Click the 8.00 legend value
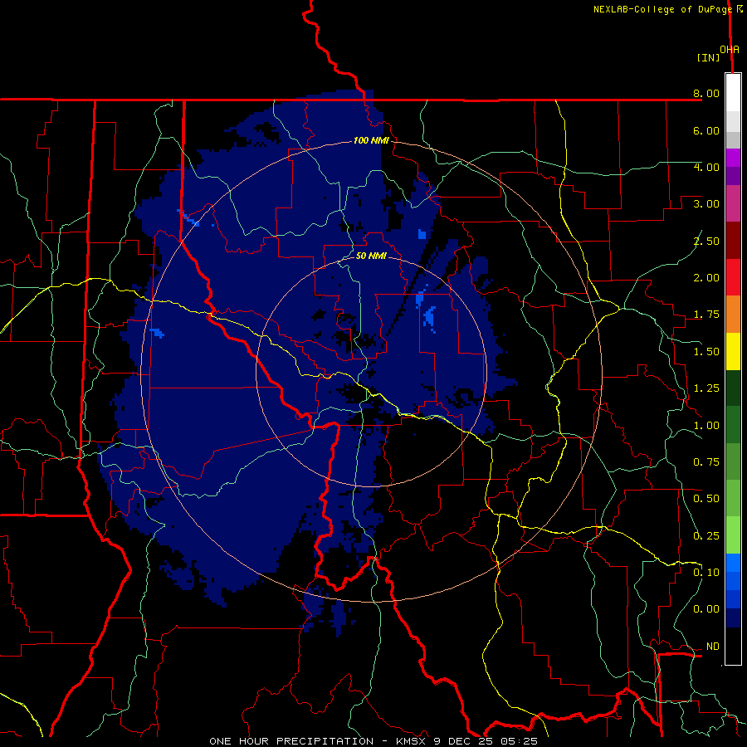 [706, 93]
